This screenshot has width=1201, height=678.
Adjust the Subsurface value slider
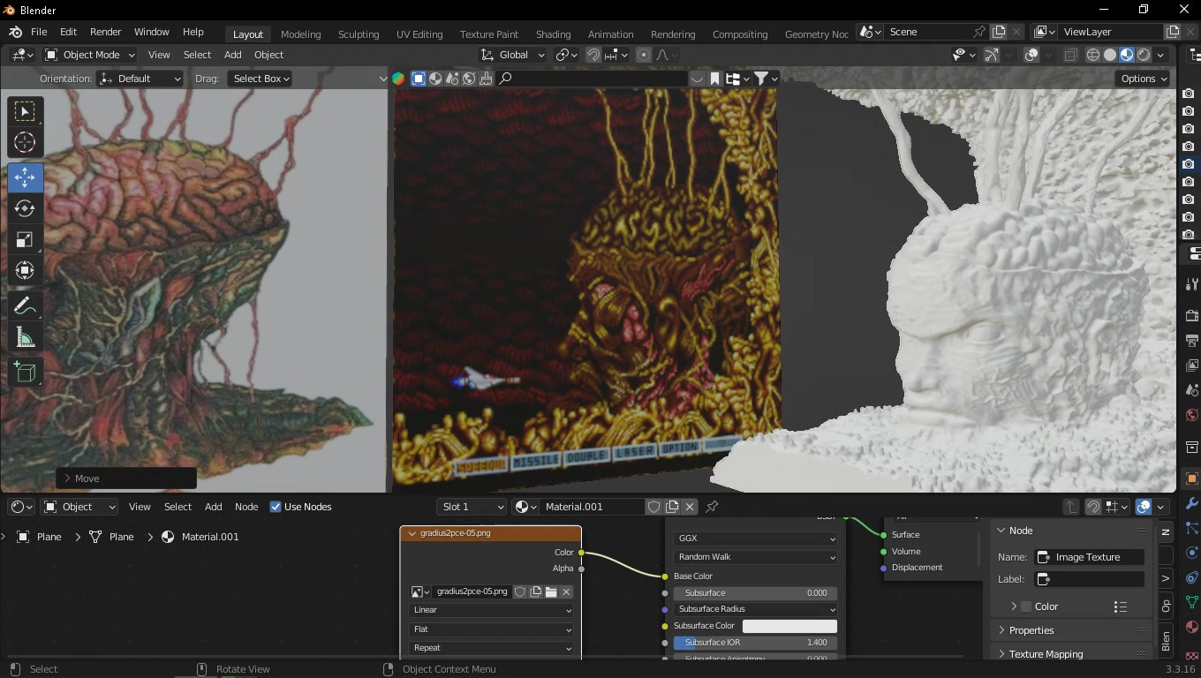[755, 593]
